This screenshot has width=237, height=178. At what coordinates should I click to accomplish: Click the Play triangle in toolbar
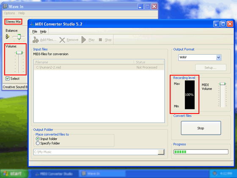click(84, 40)
